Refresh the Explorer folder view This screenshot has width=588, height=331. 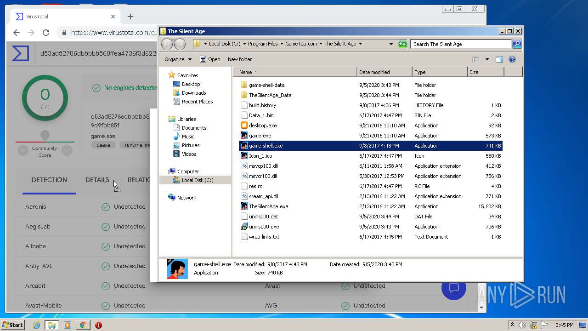402,44
